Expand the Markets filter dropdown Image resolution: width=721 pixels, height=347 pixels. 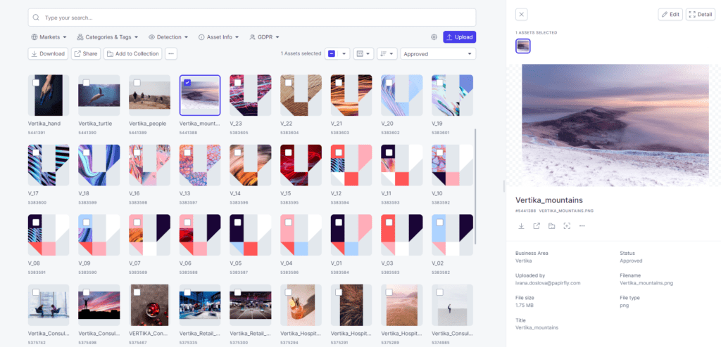[x=49, y=37]
